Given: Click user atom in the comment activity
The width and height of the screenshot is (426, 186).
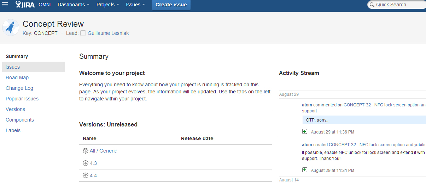Looking at the screenshot, I should [x=307, y=105].
